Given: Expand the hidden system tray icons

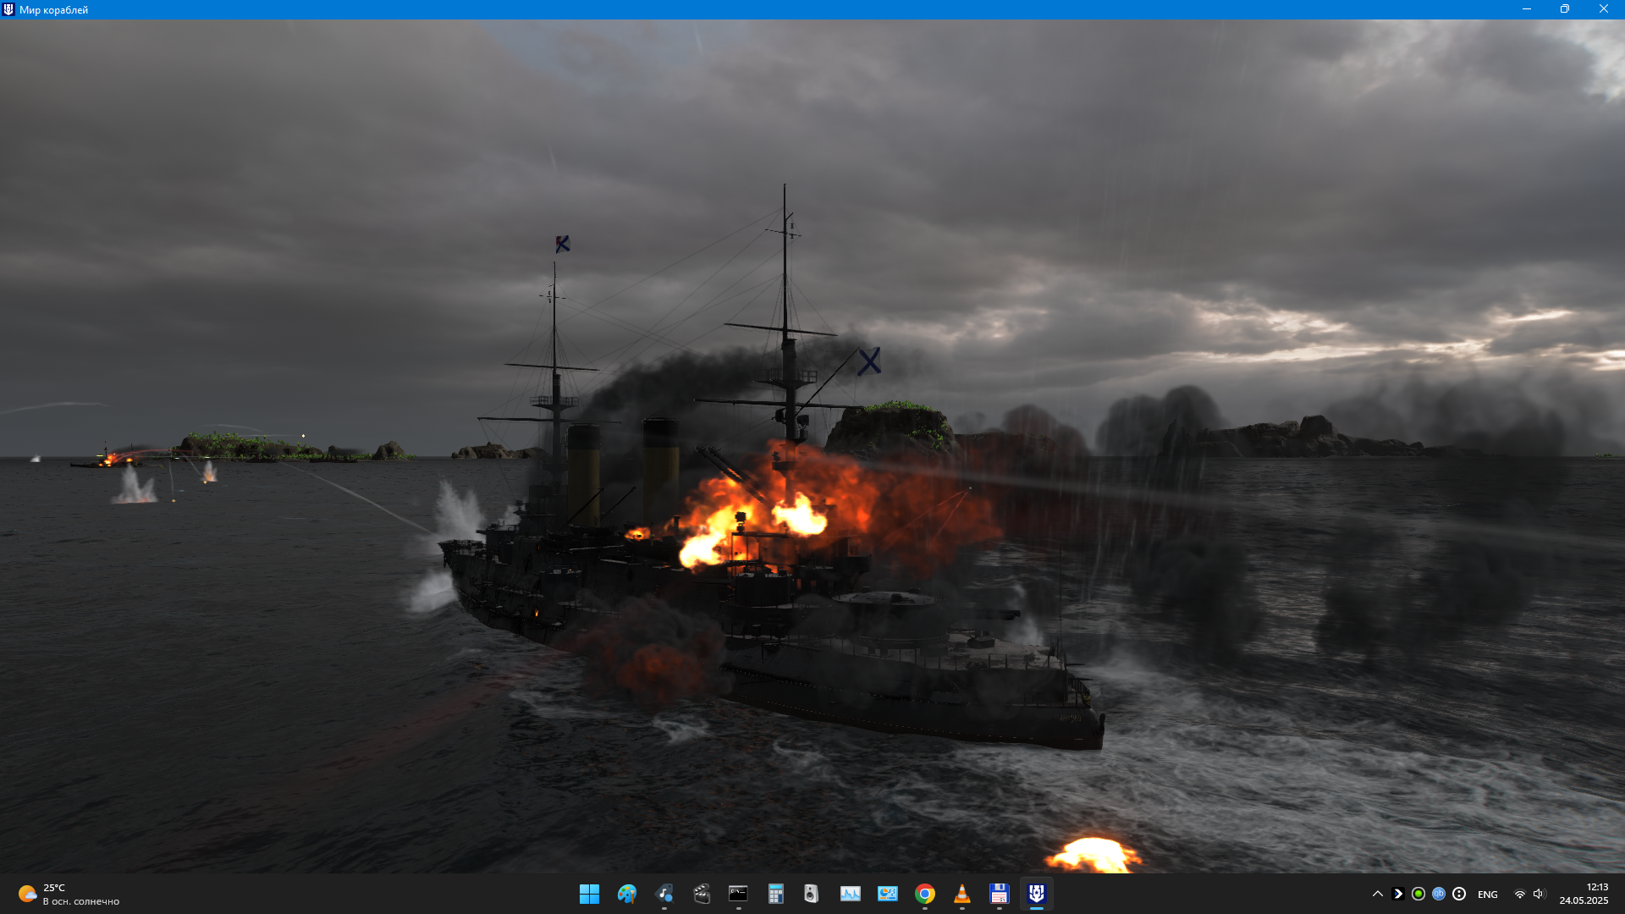Looking at the screenshot, I should coord(1378,894).
